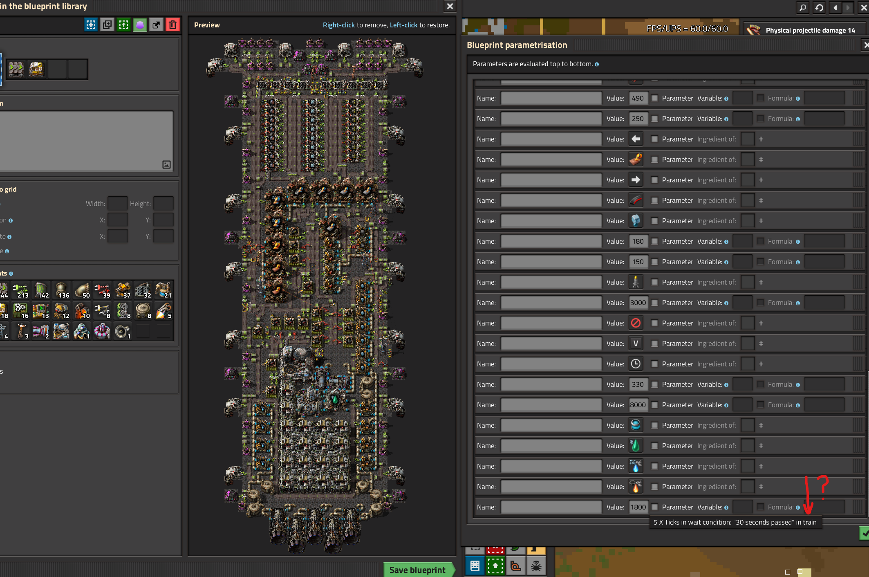869x577 pixels.
Task: Enable Parameter checkbox for value 490
Action: click(x=655, y=98)
